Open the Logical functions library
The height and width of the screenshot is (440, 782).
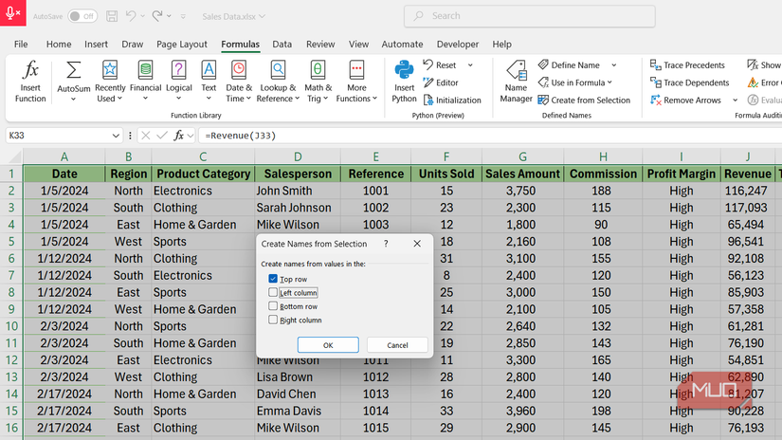[178, 82]
